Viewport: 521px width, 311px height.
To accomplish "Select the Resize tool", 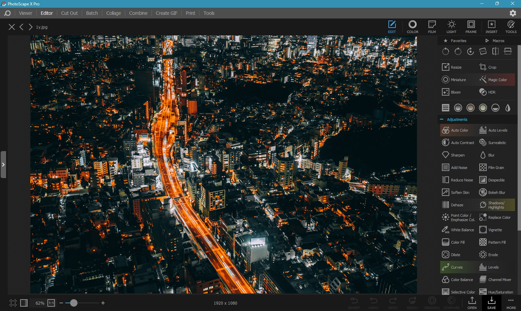I will pyautogui.click(x=452, y=67).
